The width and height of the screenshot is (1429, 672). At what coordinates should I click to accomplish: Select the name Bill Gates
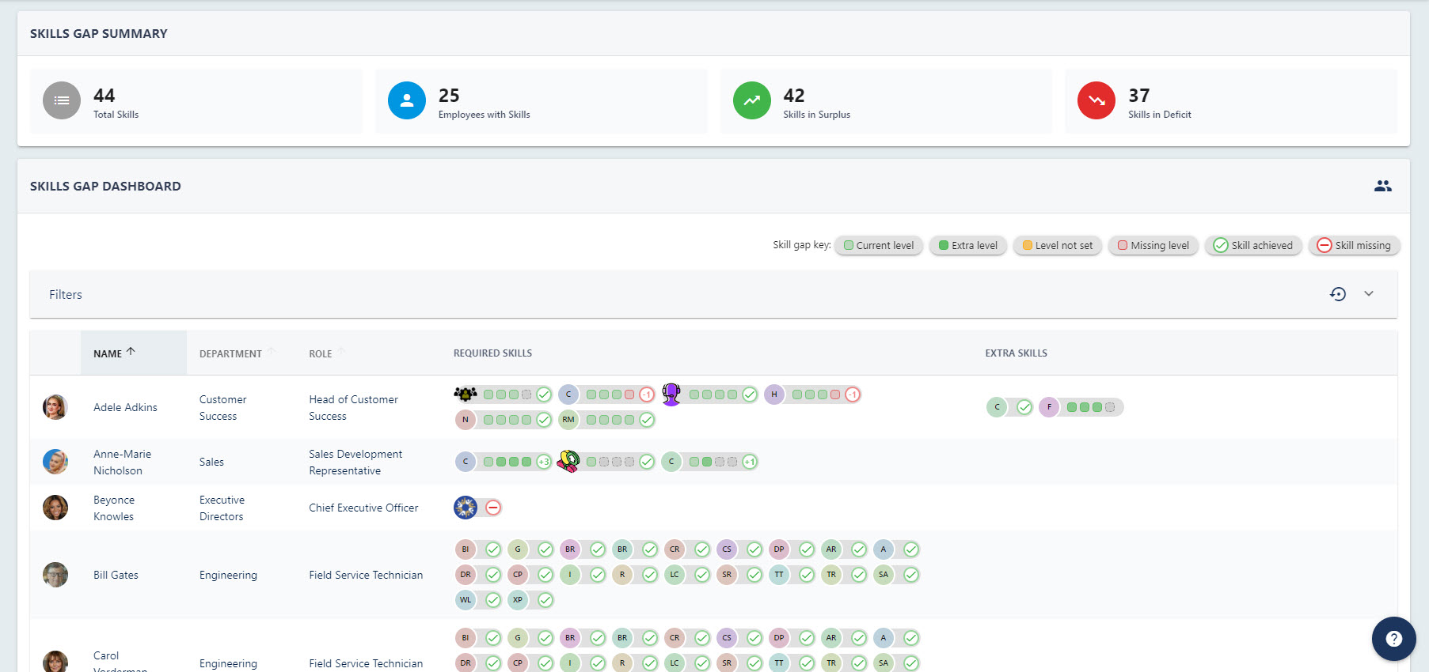[x=116, y=575]
